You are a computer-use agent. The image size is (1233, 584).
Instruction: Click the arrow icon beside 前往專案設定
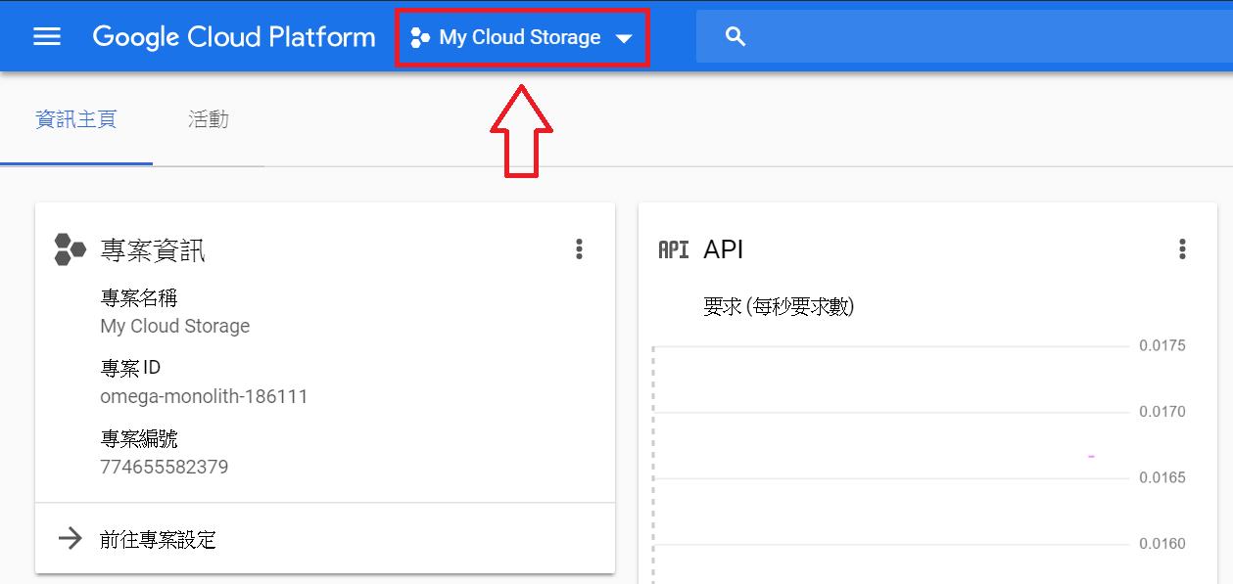[x=70, y=538]
